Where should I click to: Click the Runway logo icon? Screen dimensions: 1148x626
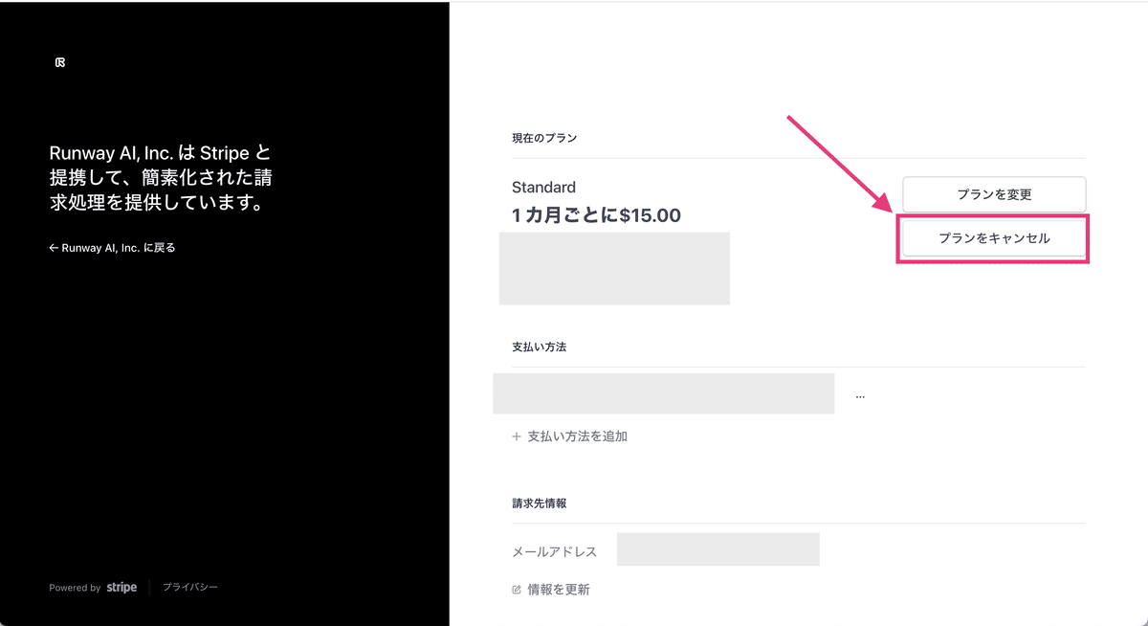coord(60,62)
